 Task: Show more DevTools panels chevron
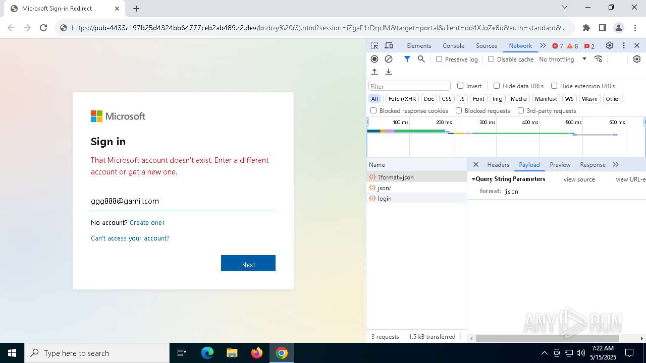point(543,45)
